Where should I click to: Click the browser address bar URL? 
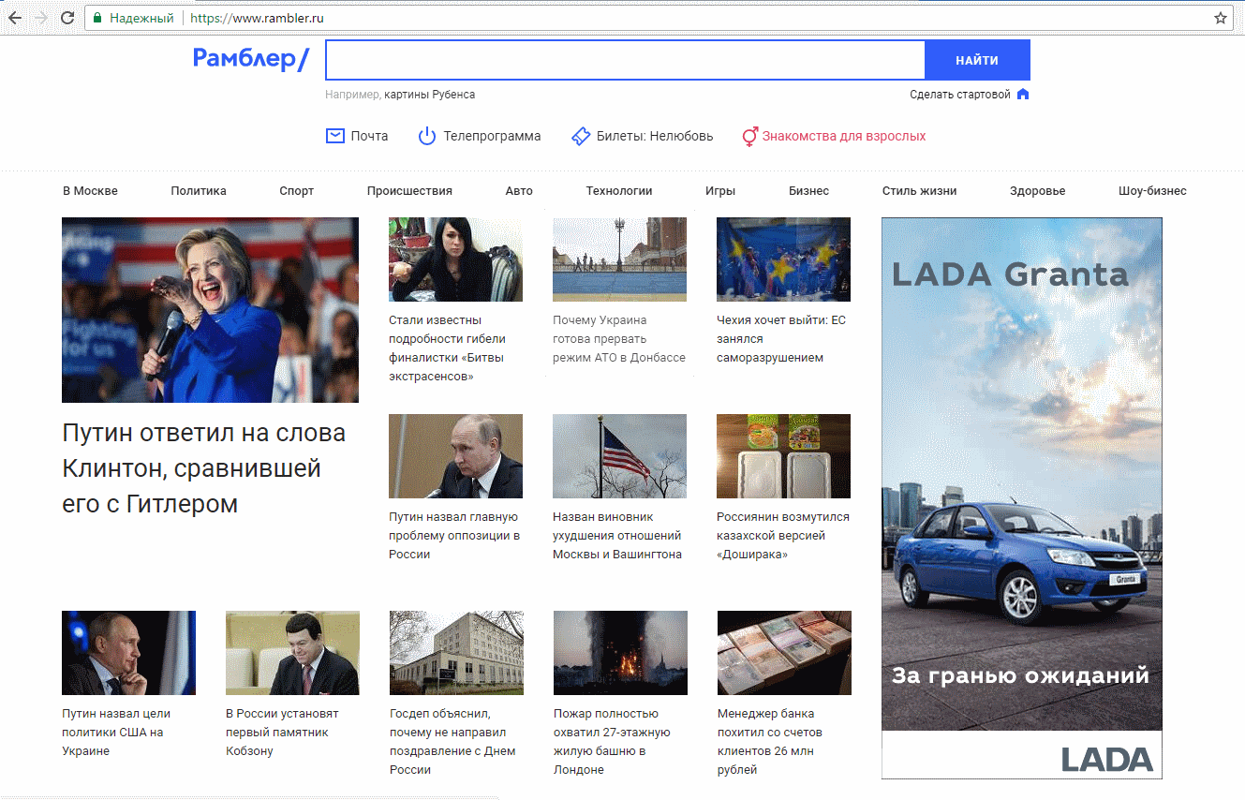(257, 18)
